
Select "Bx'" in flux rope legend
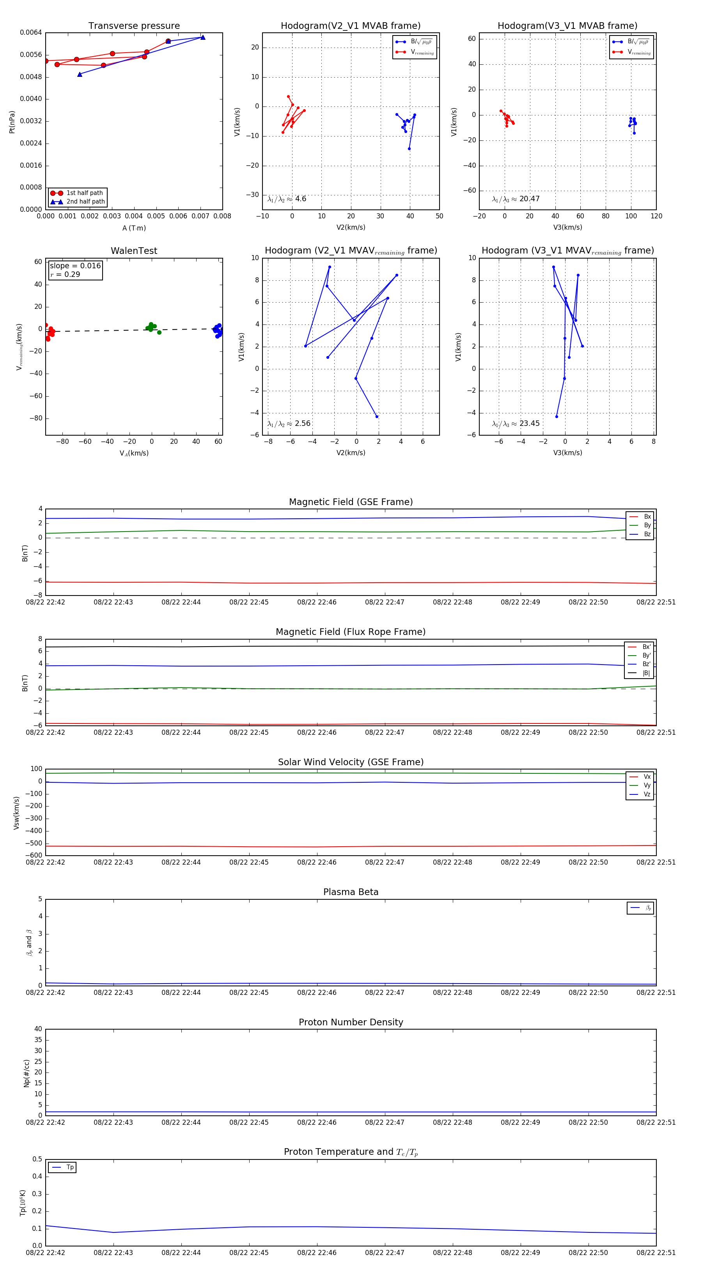point(639,647)
